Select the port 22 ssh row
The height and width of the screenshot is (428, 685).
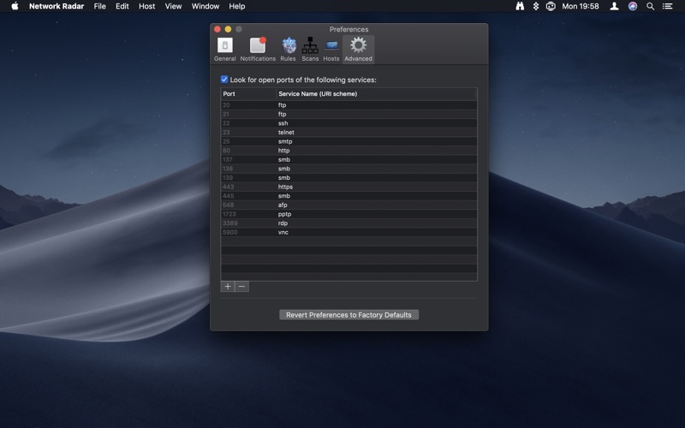(348, 123)
